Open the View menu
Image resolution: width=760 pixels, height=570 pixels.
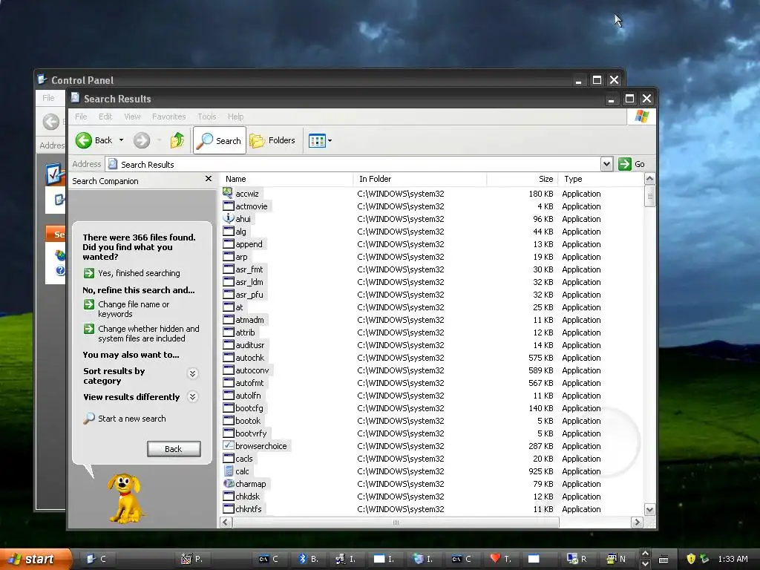[132, 117]
